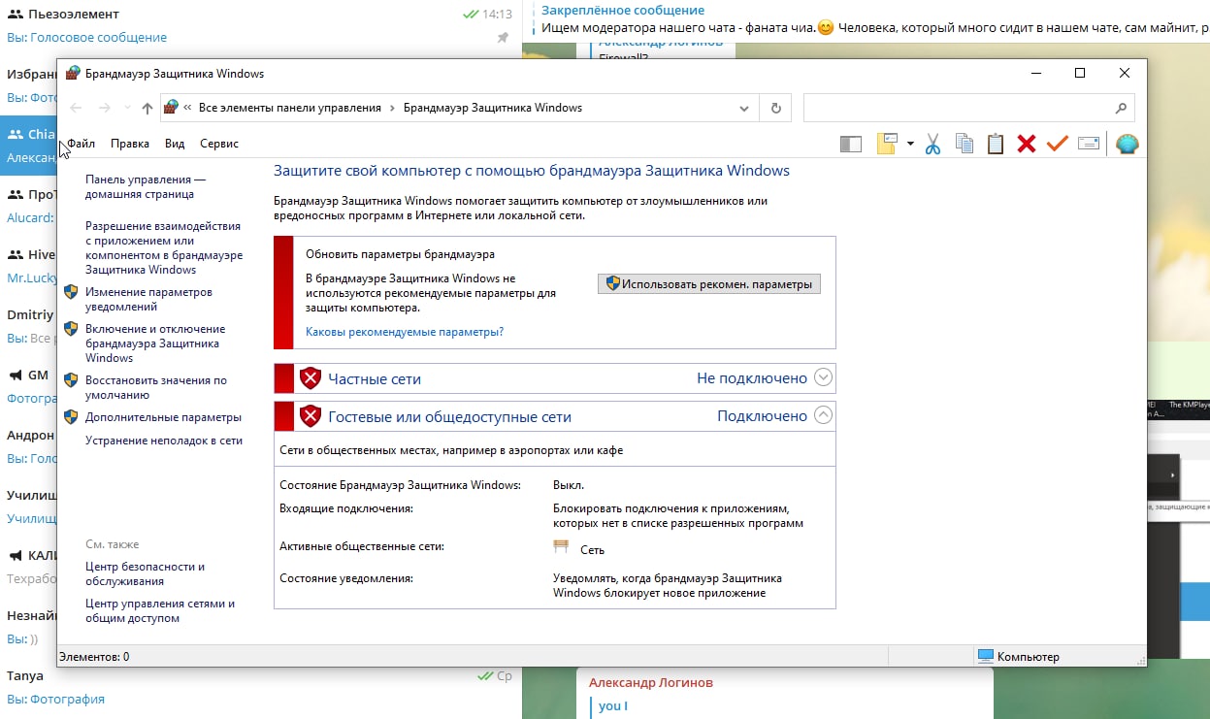Click the pin icon on Пьезоэлемент chat

[x=503, y=38]
